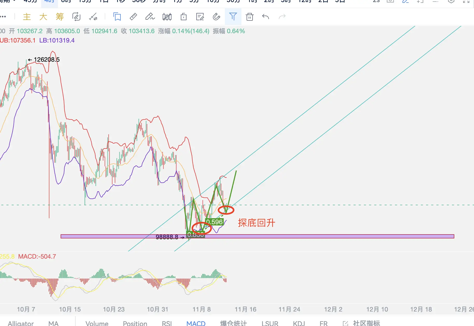Viewport: 474px width, 326px height.
Task: Click the 开 103267.2 open price
Action: click(x=26, y=31)
